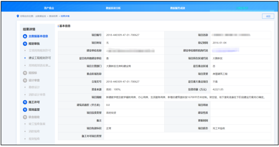Open 用地规划选址意见 sidebar item
The image size is (279, 147).
coord(40,65)
